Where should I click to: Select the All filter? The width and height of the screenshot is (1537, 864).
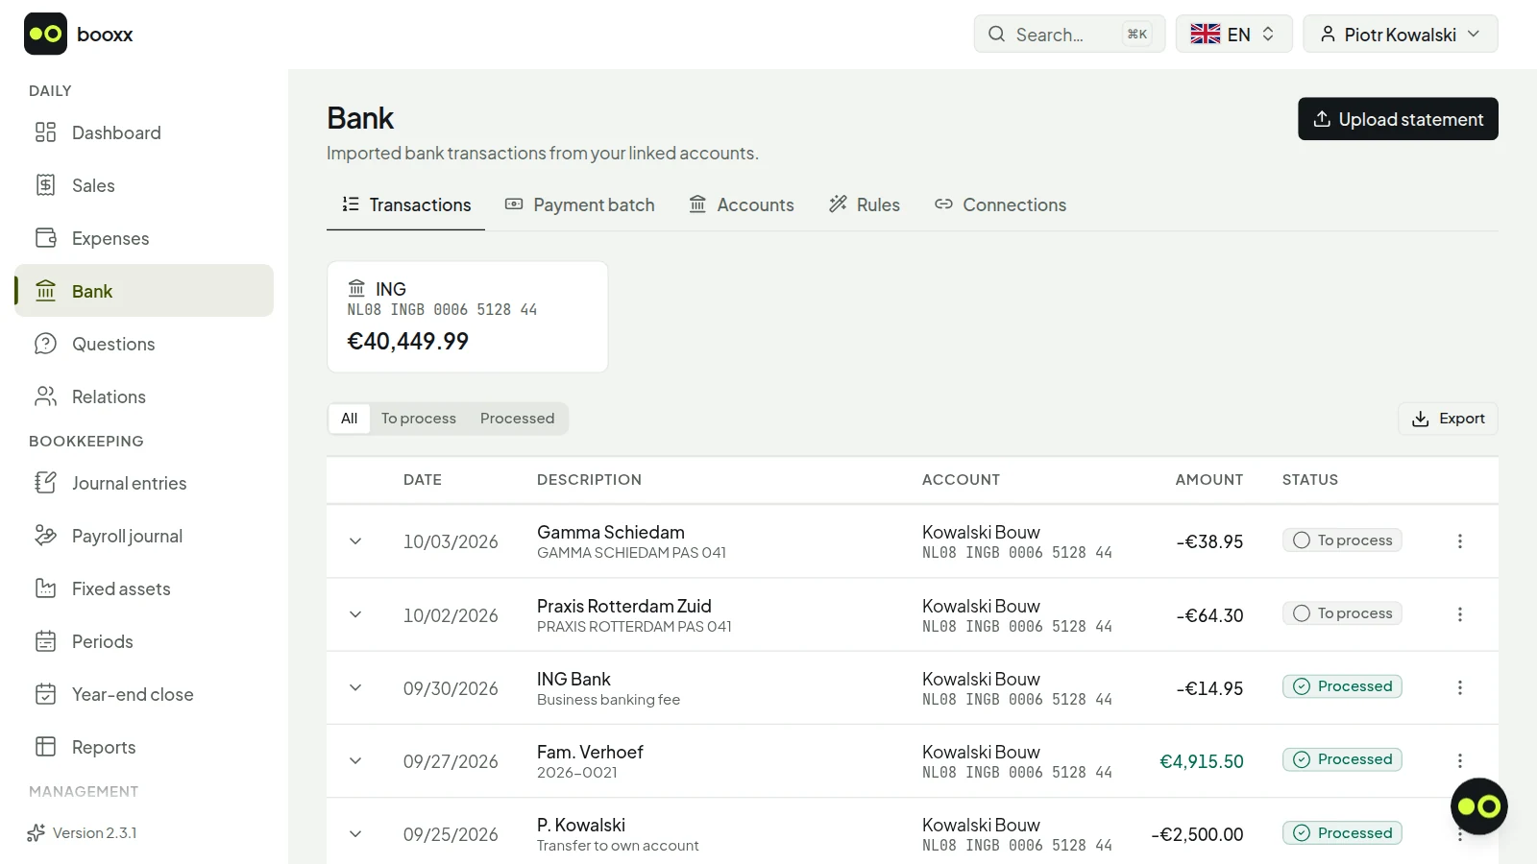point(349,419)
